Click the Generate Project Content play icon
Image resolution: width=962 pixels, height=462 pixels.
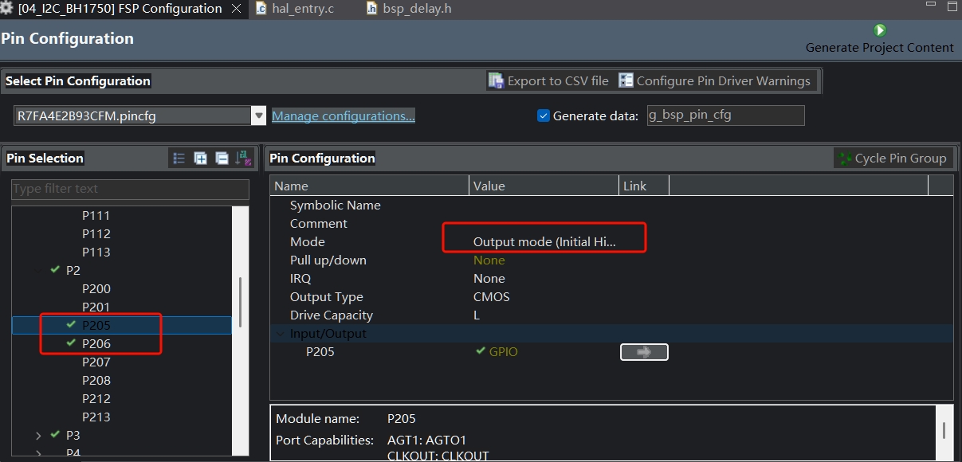(879, 30)
